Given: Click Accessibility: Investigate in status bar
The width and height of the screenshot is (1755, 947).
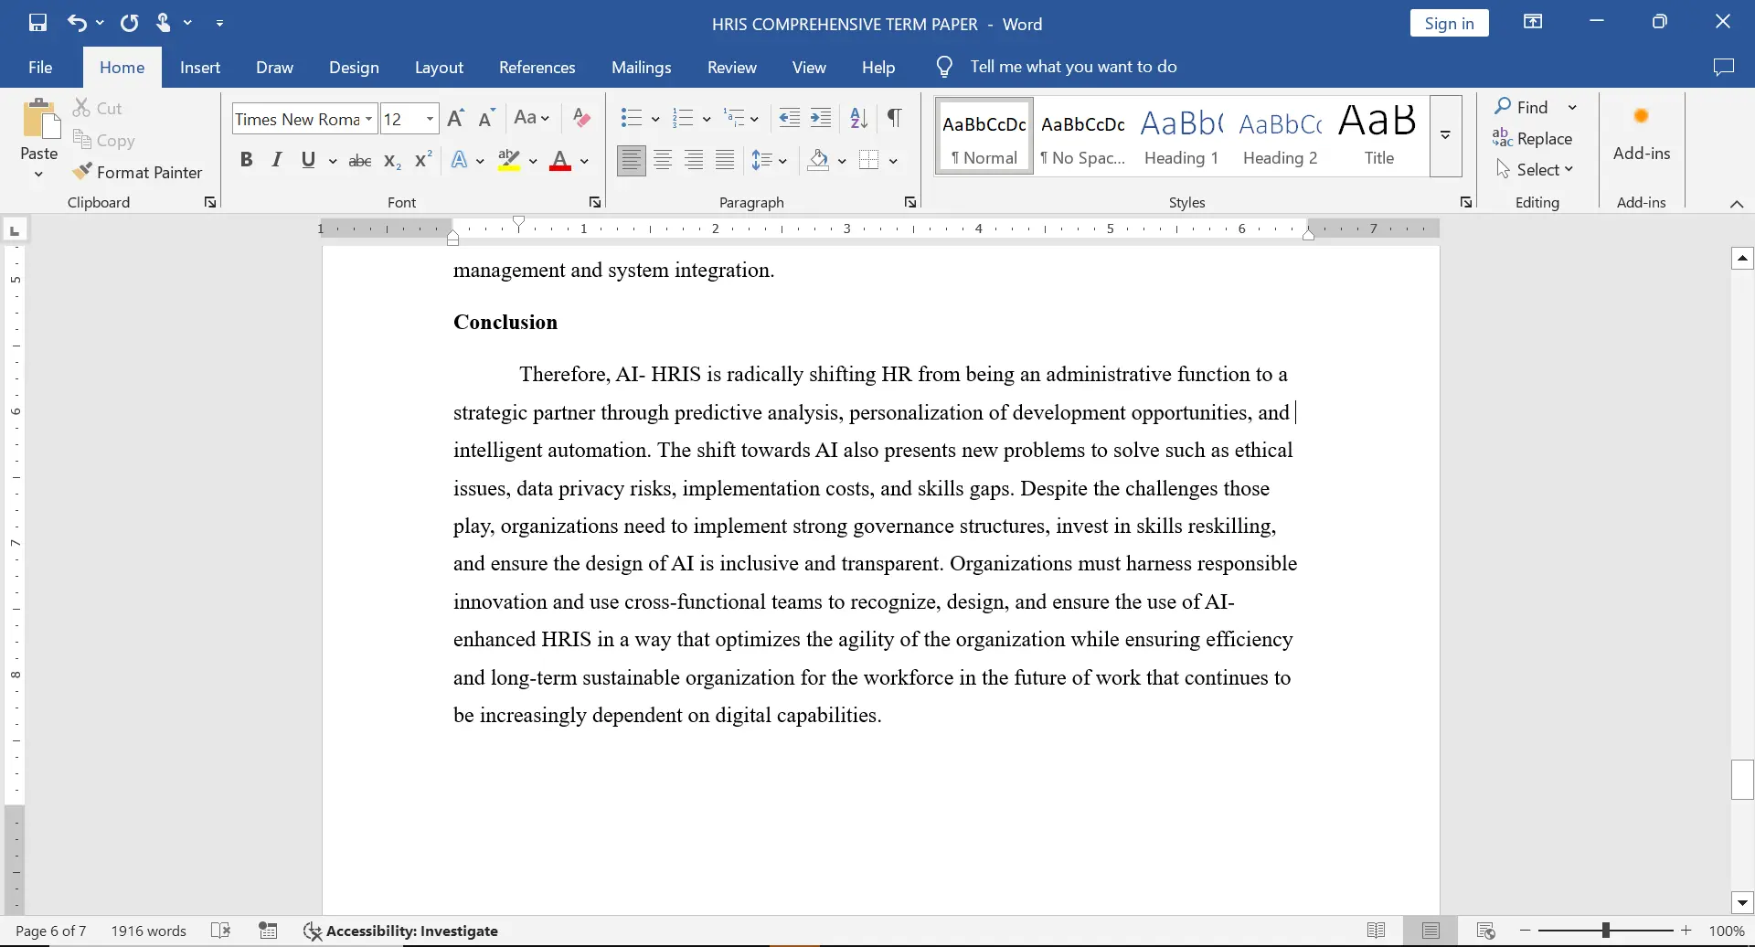Looking at the screenshot, I should [x=401, y=931].
